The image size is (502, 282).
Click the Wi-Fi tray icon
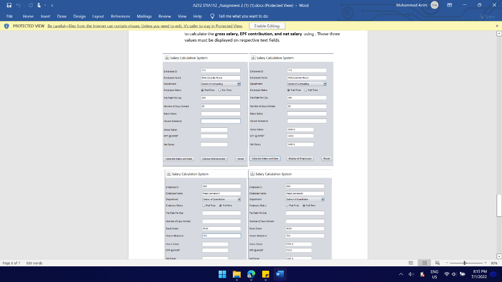(x=447, y=274)
